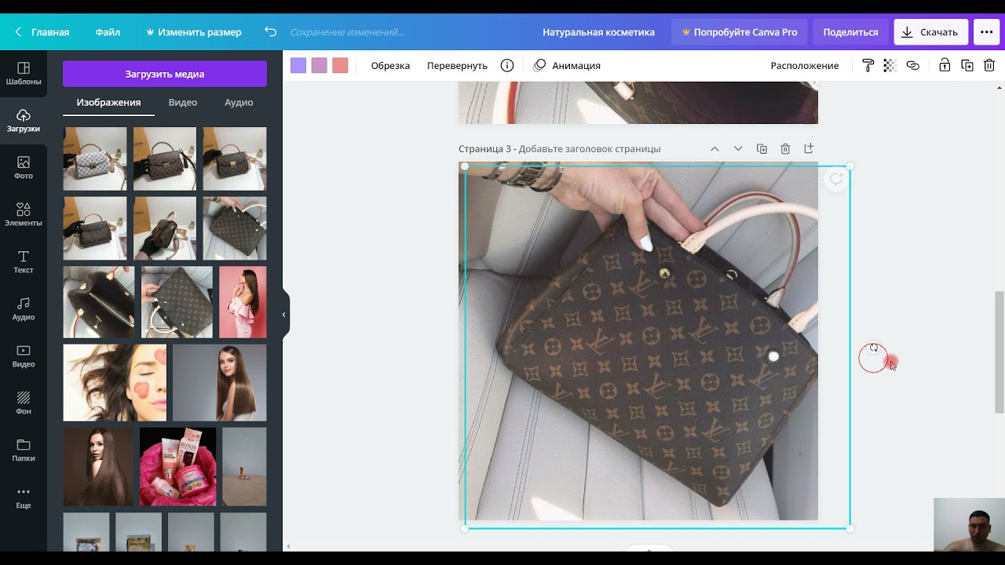Image resolution: width=1005 pixels, height=565 pixels.
Task: Click the undo arrow icon
Action: [270, 32]
